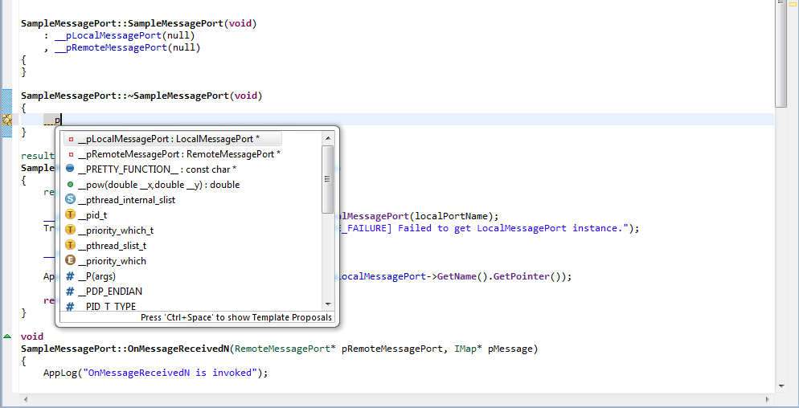Click yellow overview ruler annotation marker

click(793, 4)
